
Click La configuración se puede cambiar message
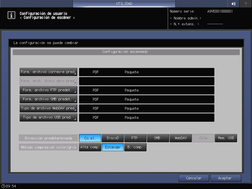point(46,43)
